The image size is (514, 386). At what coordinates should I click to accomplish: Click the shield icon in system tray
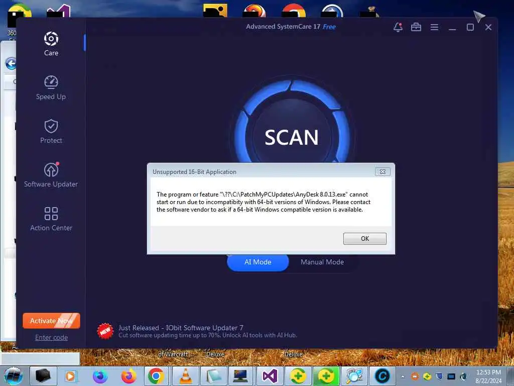(x=439, y=376)
